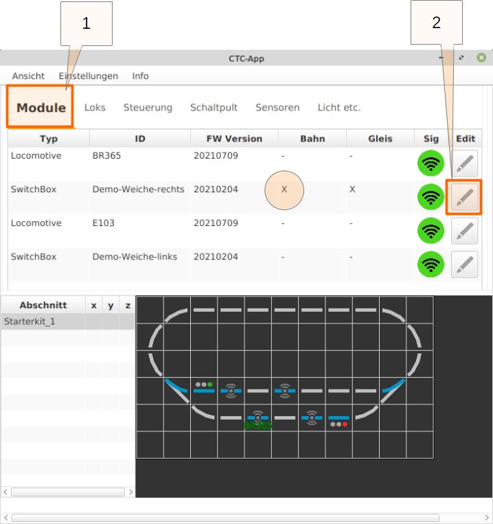Open edit pencil for Demo-Weiche-links

(464, 264)
